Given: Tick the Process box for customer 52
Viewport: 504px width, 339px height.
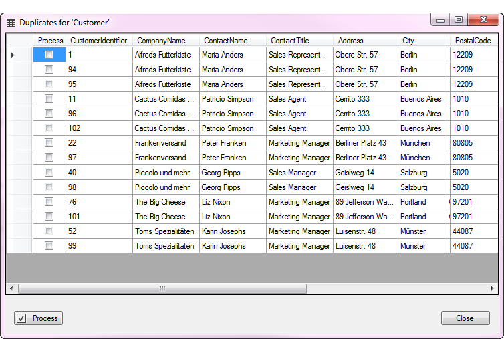Looking at the screenshot, I should tap(49, 231).
